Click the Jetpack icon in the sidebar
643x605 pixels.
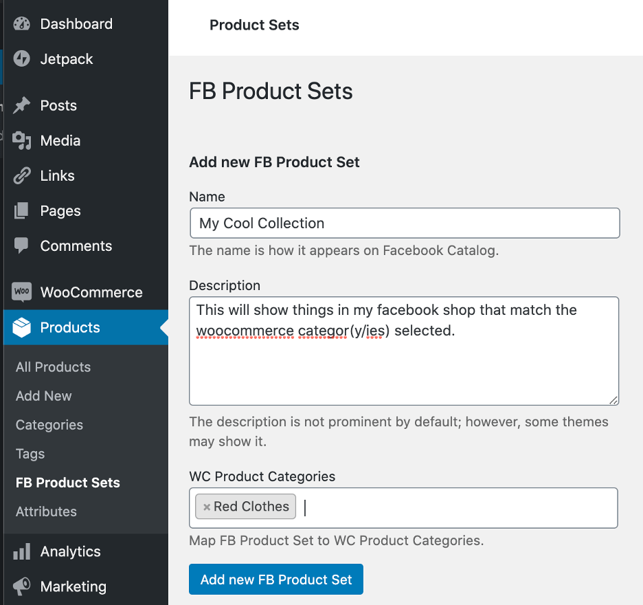click(x=21, y=59)
